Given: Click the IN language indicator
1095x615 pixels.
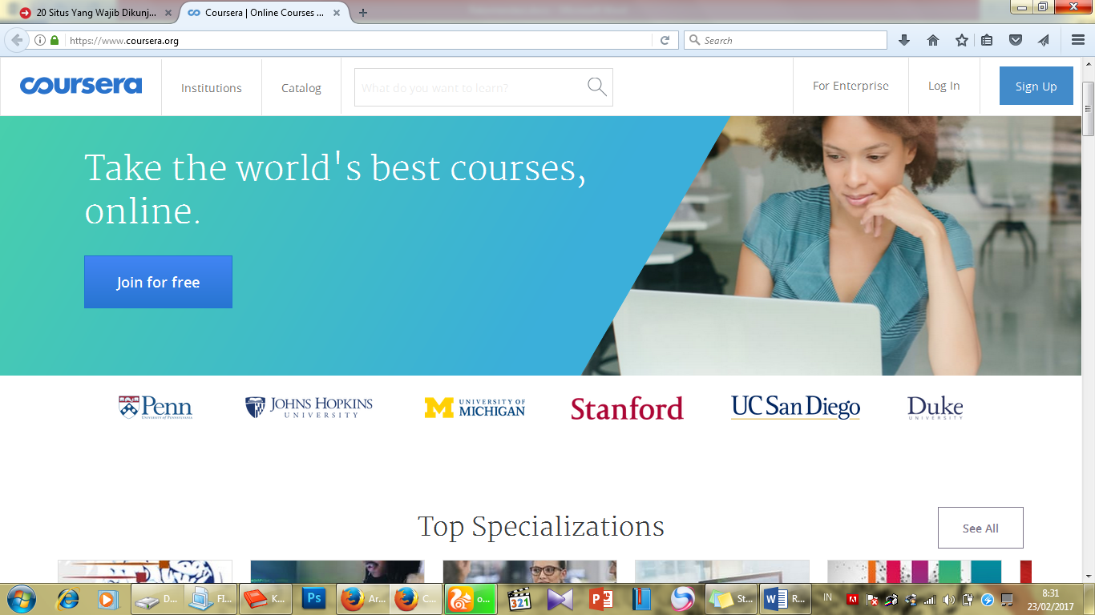Looking at the screenshot, I should click(828, 597).
